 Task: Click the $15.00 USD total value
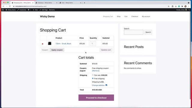[97, 90]
